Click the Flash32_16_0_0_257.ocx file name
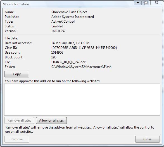 pos(68,62)
